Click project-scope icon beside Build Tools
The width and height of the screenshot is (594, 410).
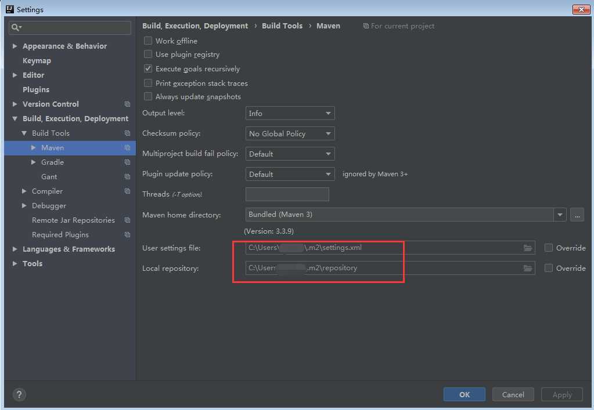click(127, 133)
